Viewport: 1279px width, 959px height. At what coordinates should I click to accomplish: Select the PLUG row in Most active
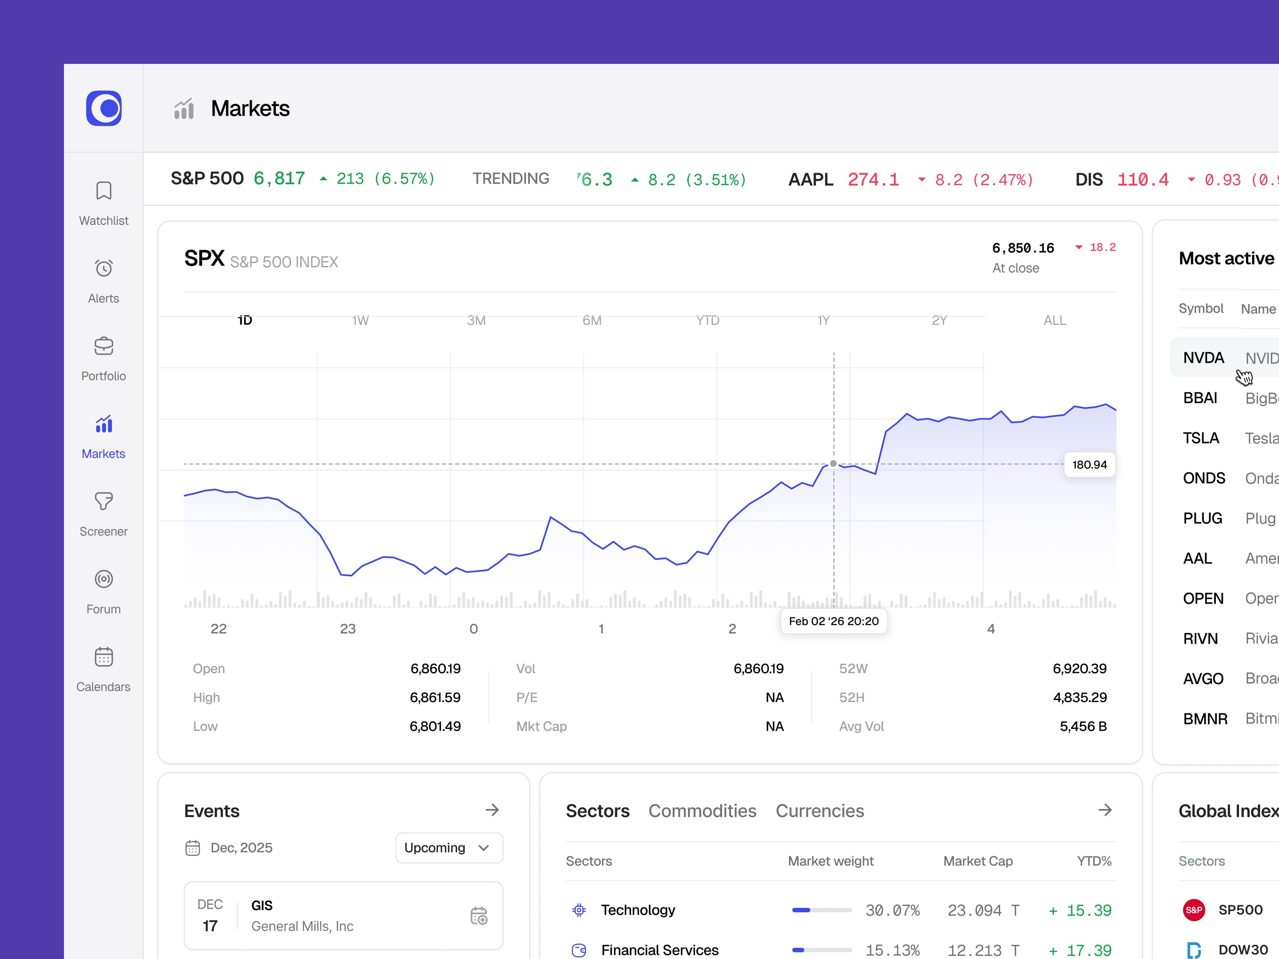(x=1225, y=519)
